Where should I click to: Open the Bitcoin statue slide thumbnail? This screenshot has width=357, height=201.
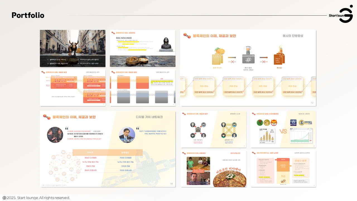pyautogui.click(x=143, y=48)
